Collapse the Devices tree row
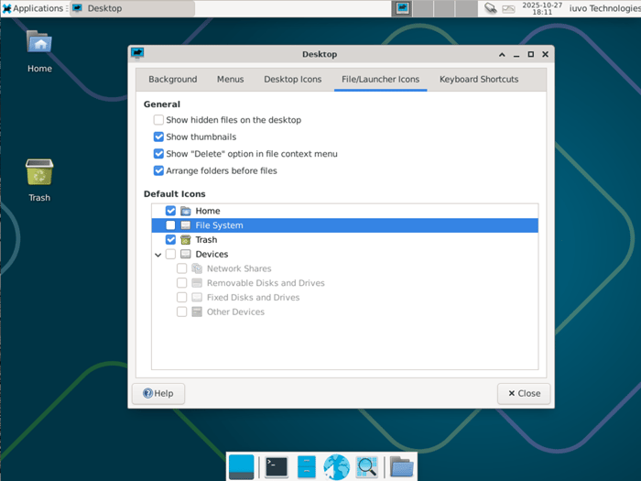 coord(158,255)
